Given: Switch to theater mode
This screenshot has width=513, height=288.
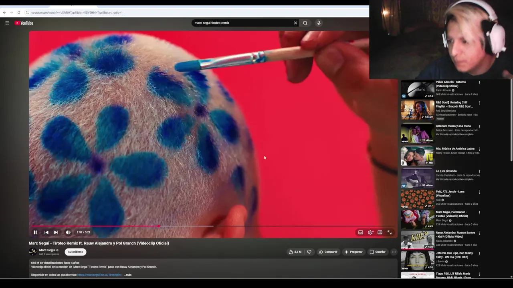Looking at the screenshot, I should (x=380, y=232).
